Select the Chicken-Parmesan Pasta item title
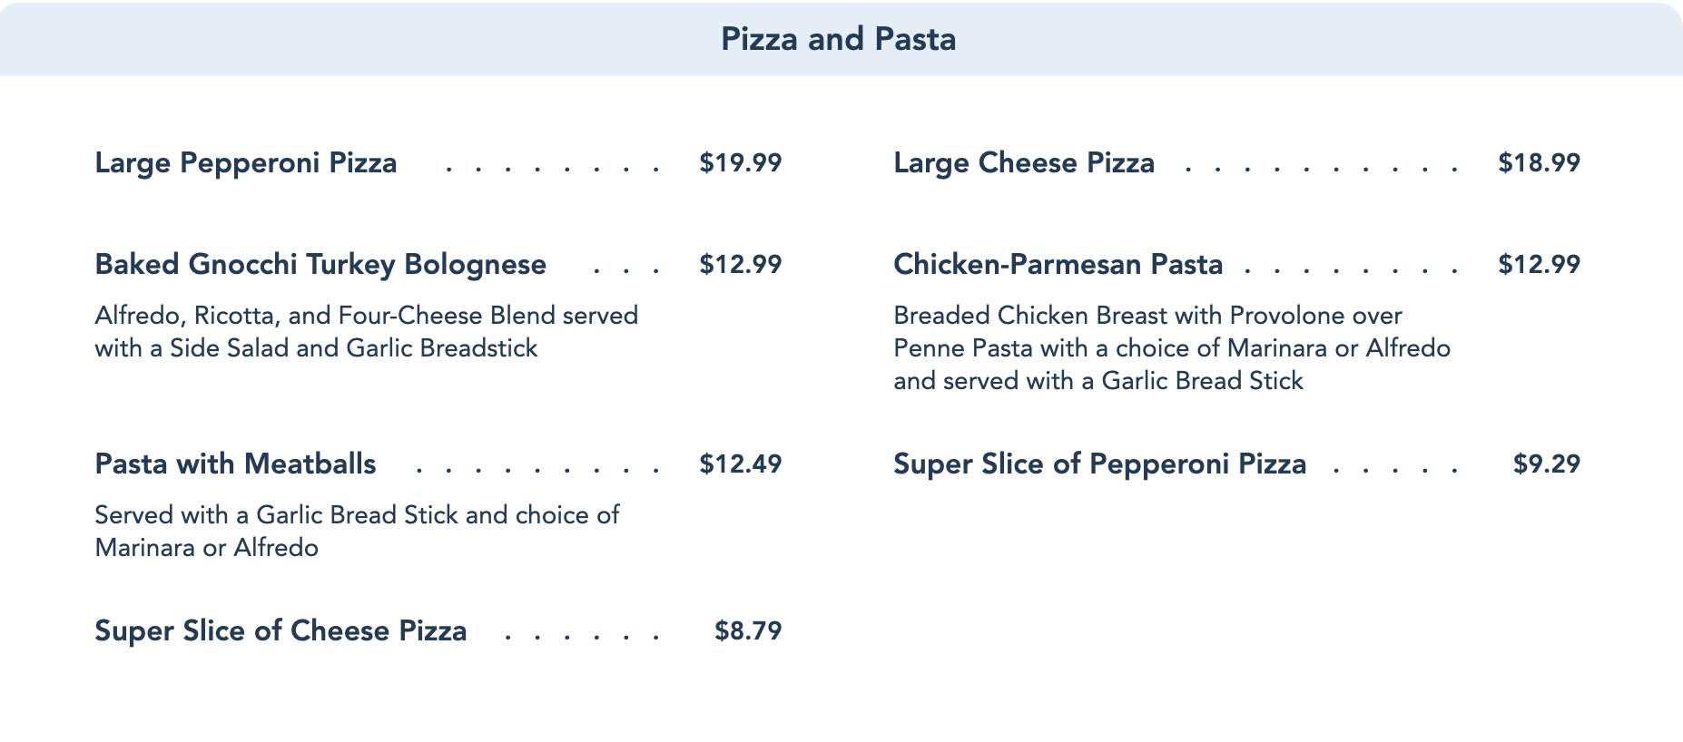 [x=1058, y=265]
